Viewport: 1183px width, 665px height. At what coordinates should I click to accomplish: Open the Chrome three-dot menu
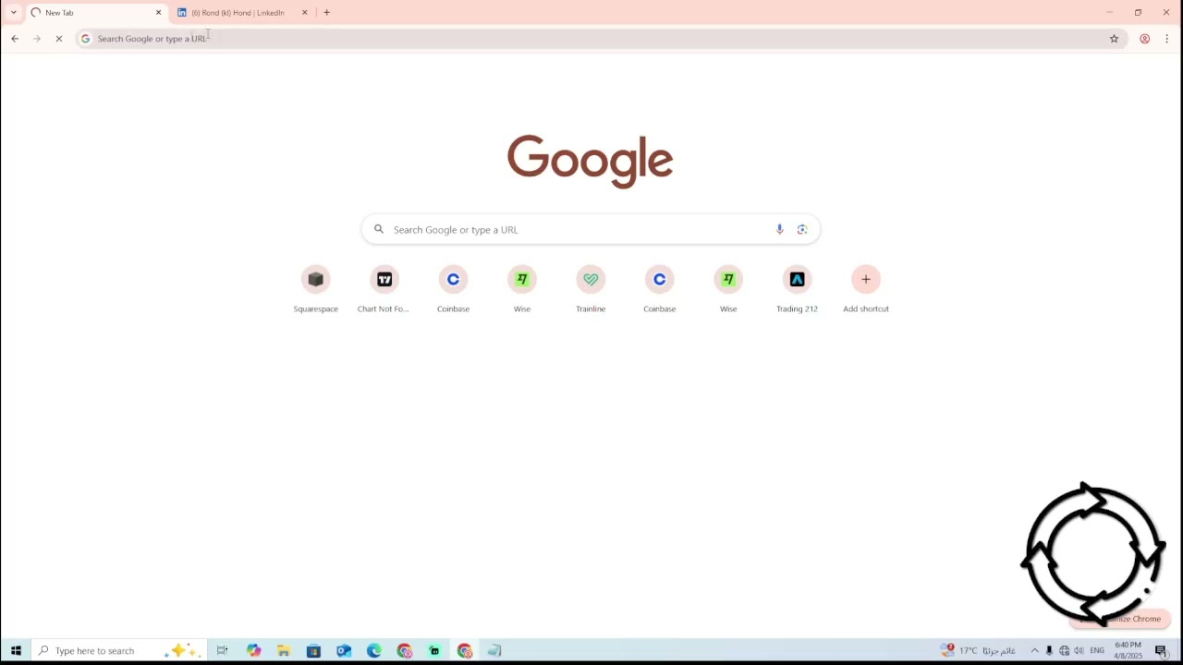(1167, 39)
